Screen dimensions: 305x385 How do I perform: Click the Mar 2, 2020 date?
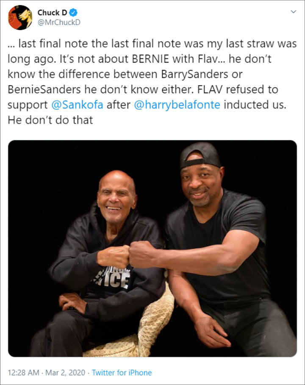(x=65, y=372)
